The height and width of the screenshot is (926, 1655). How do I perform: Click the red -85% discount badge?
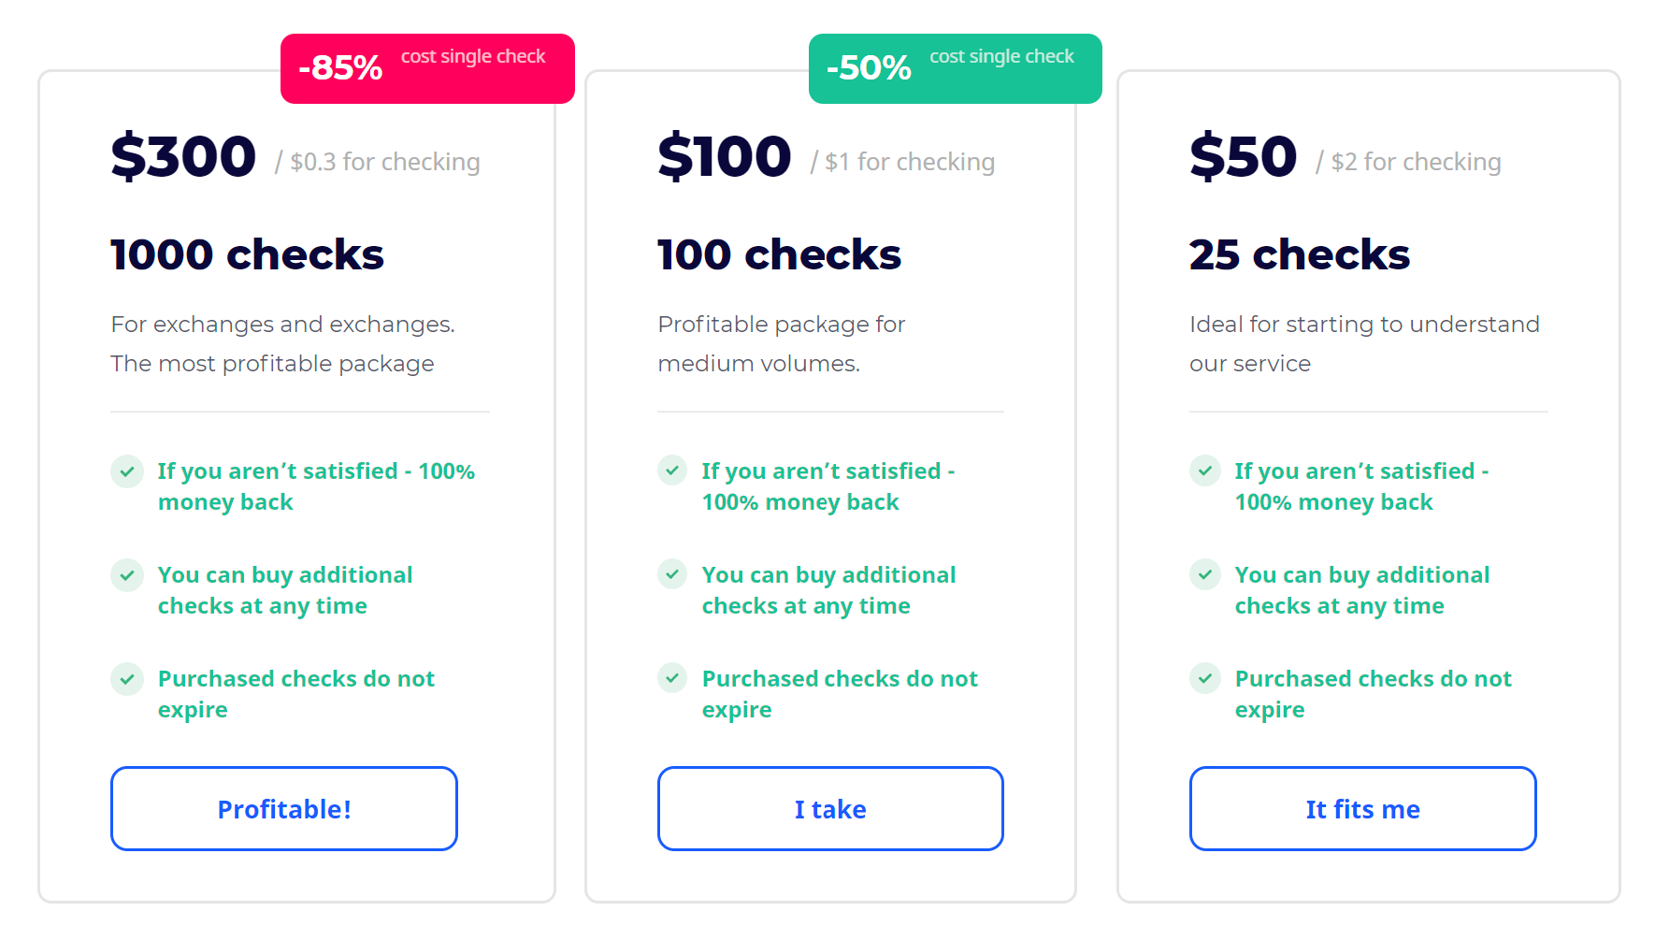(427, 68)
